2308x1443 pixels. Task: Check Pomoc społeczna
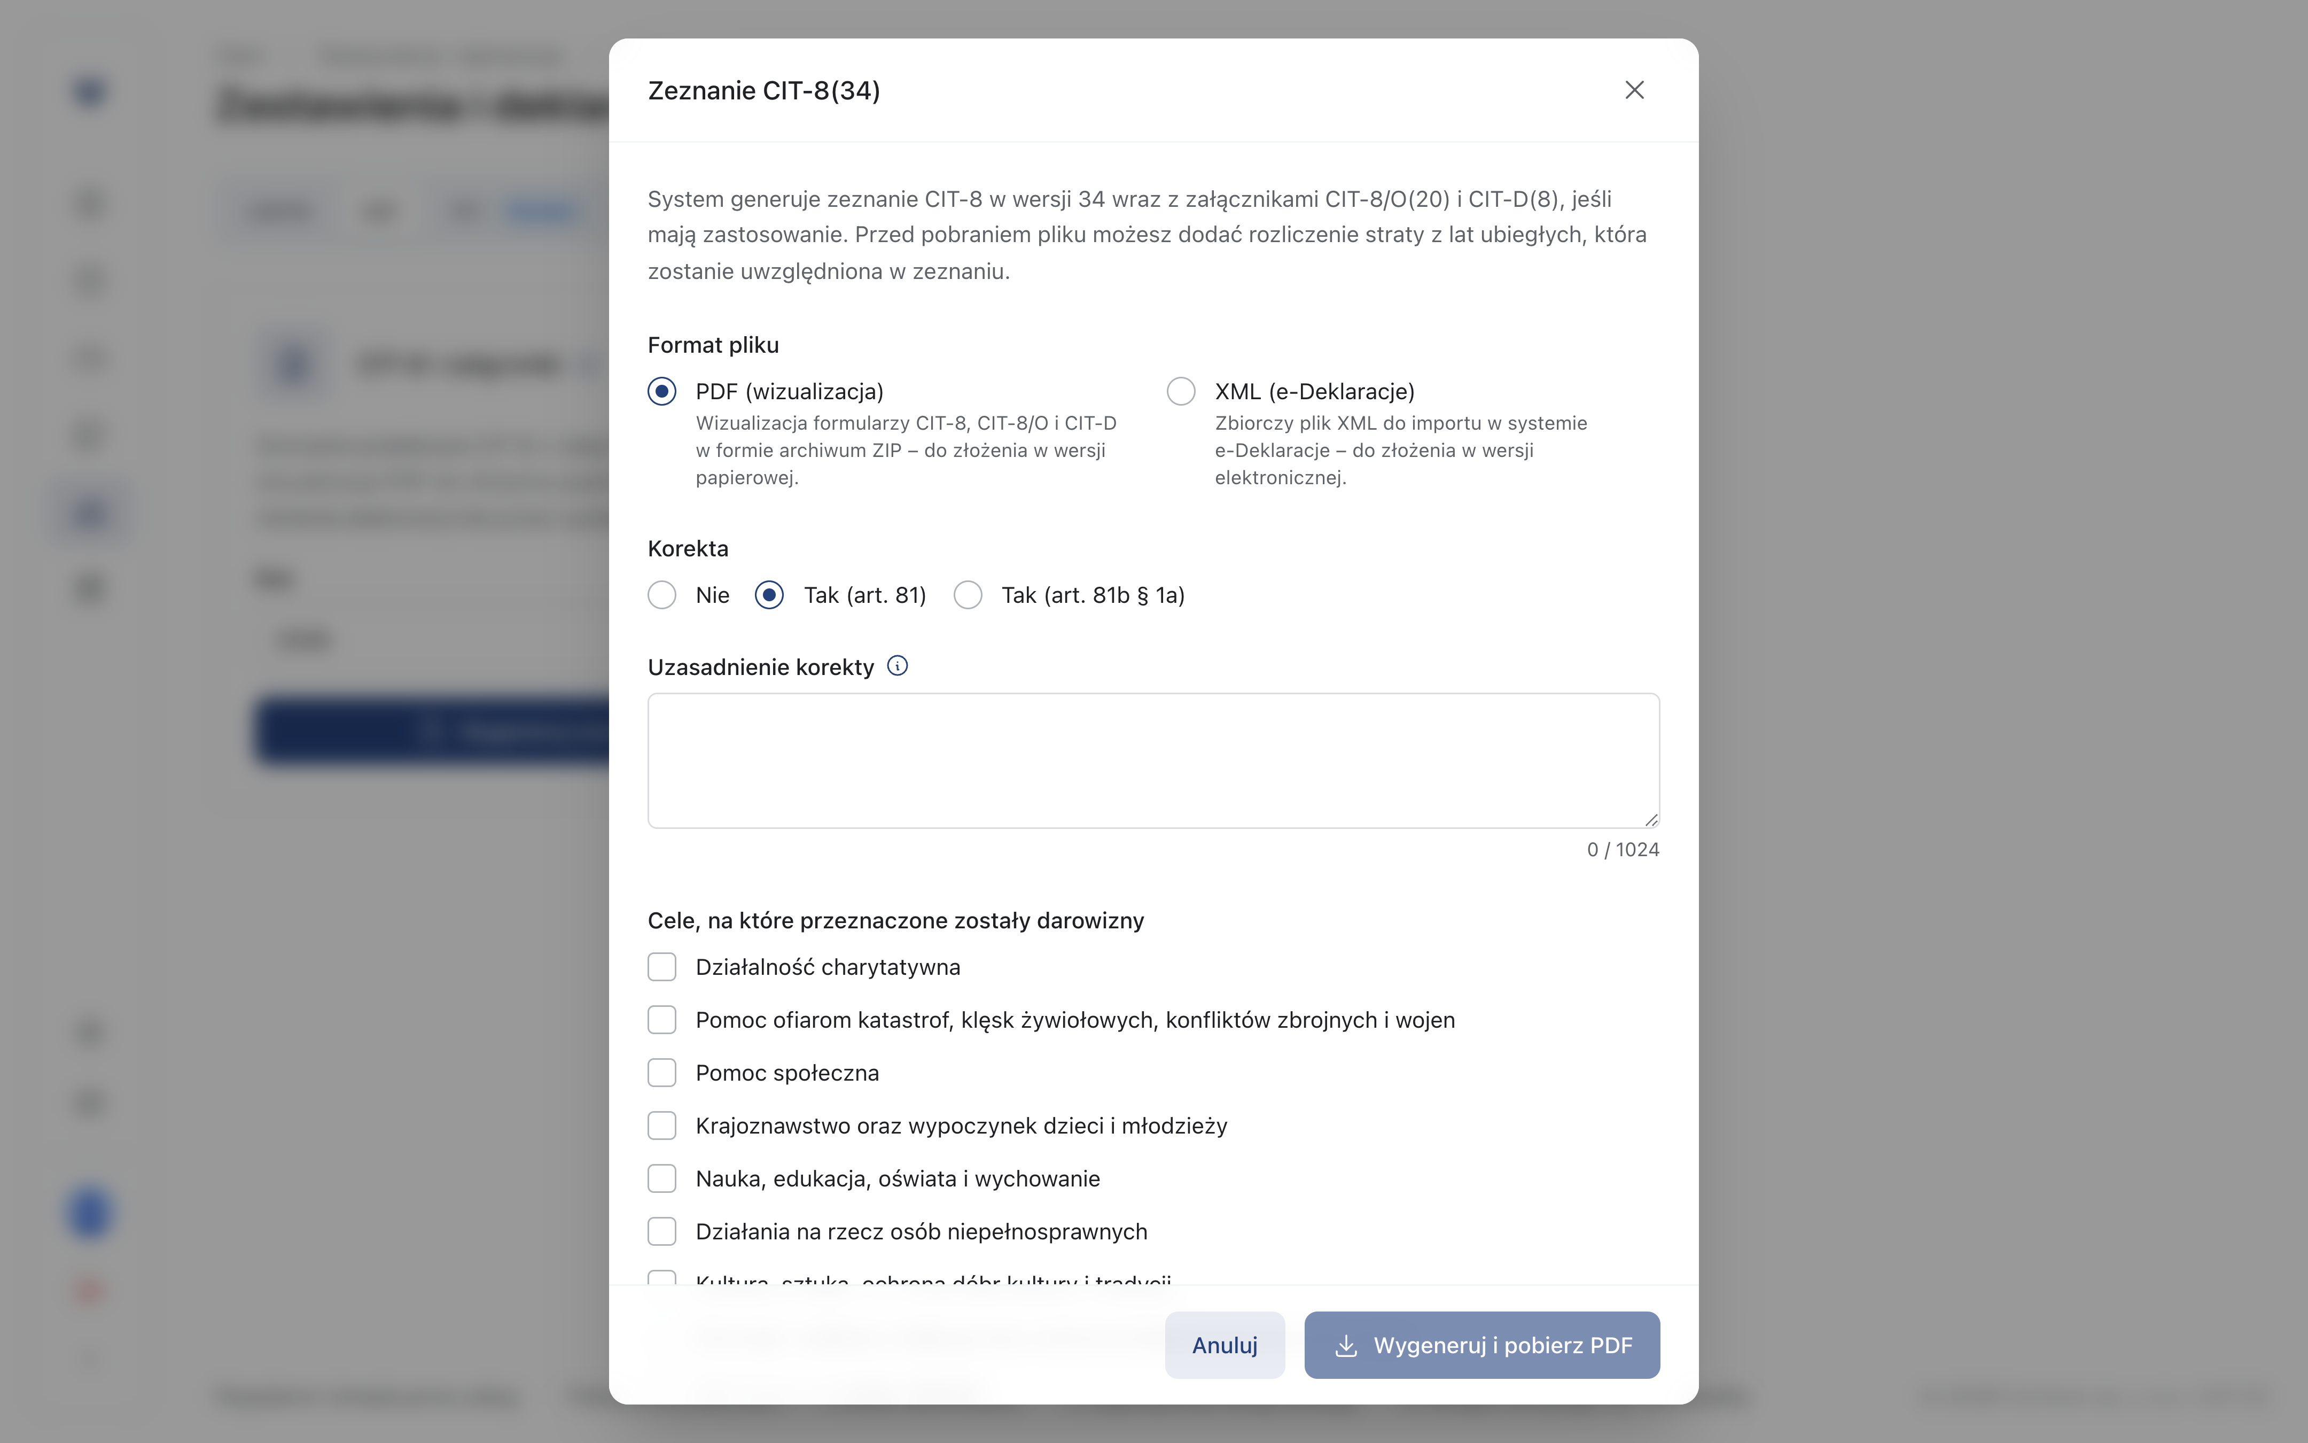point(662,1073)
